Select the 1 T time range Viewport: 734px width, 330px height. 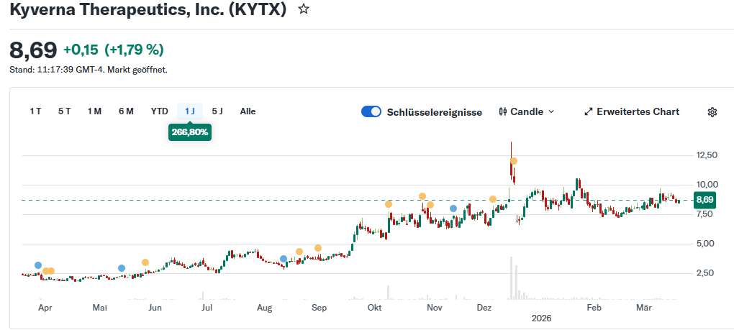pyautogui.click(x=35, y=111)
